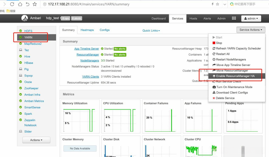Open the Service Actions dropdown
269x157 pixels.
pos(251,30)
